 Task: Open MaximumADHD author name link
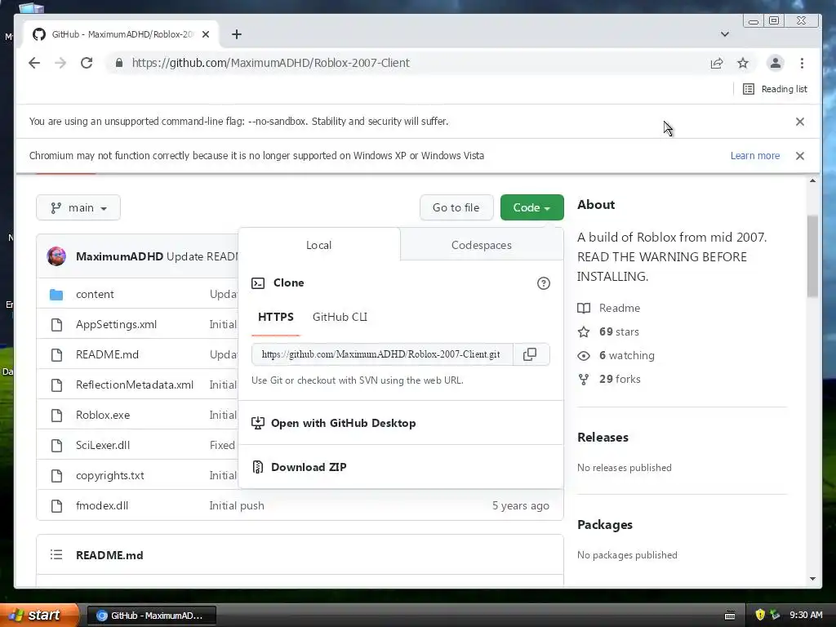point(119,256)
